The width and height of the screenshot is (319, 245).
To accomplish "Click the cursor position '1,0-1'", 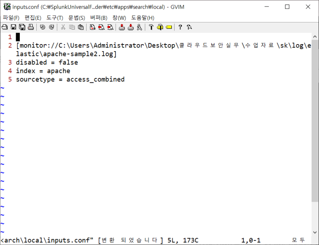I will pyautogui.click(x=250, y=240).
